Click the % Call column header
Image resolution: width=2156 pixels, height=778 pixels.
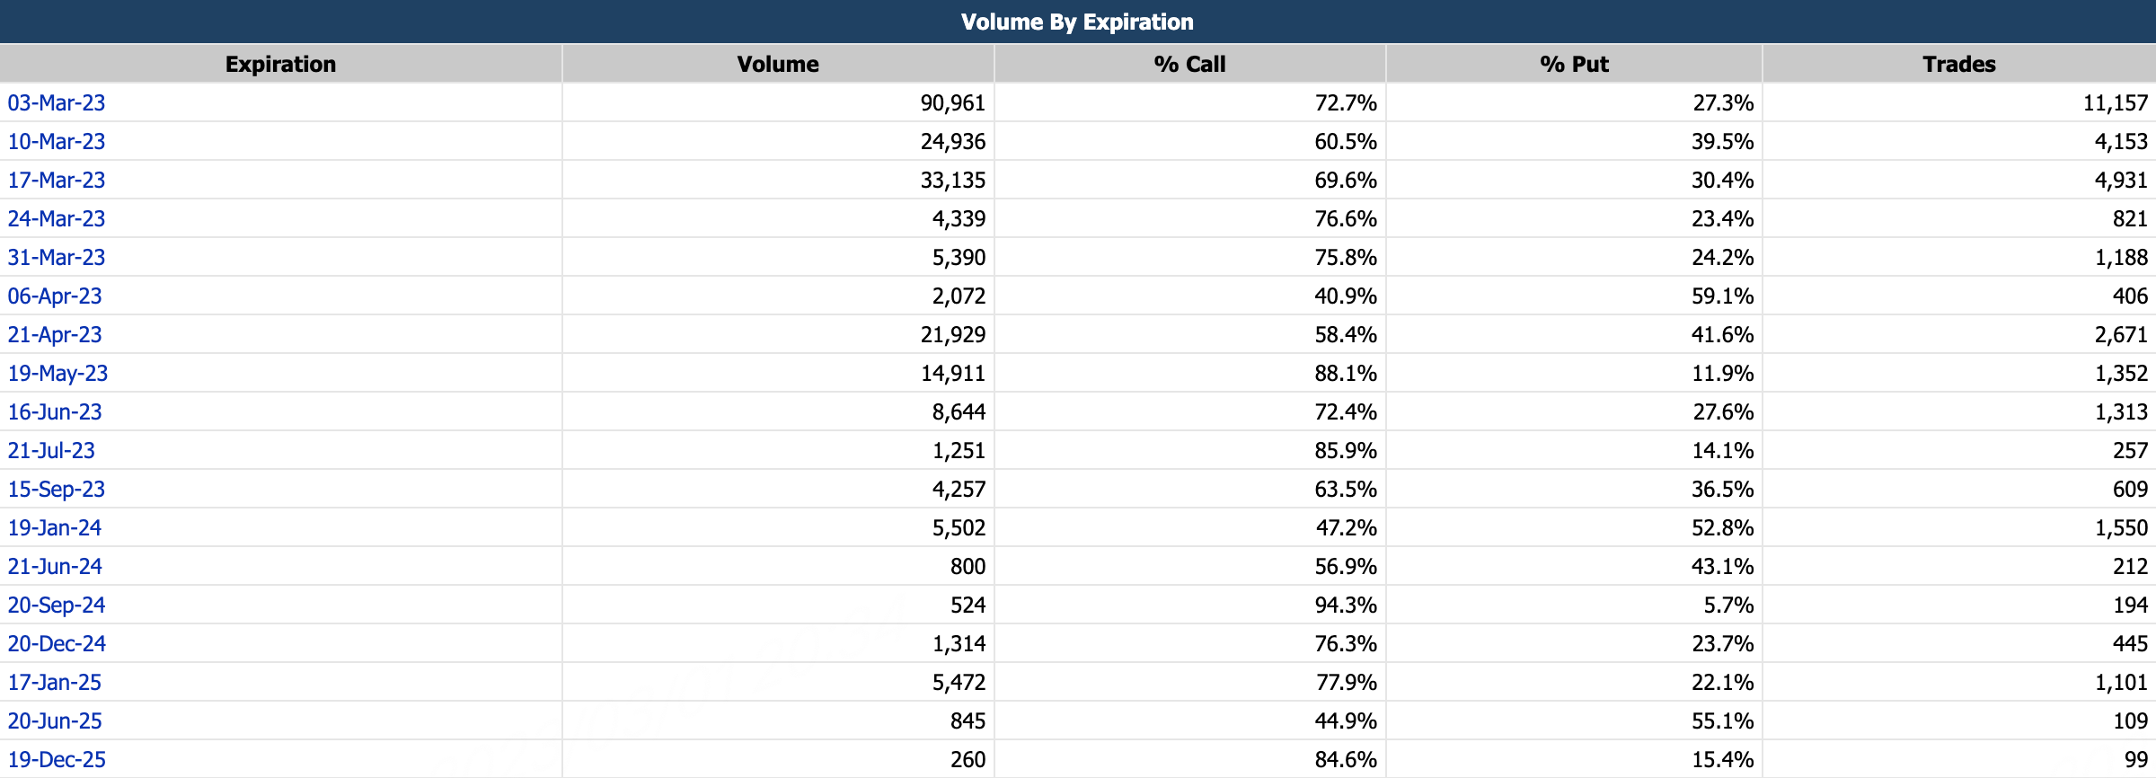pyautogui.click(x=1189, y=65)
